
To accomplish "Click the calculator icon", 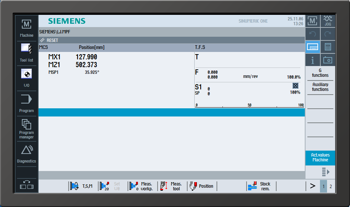I will 328,47.
